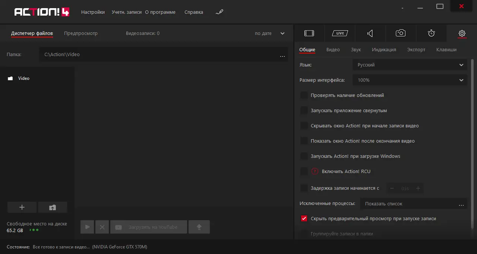The image size is (477, 254).
Task: Click the 03s delay value field
Action: point(405,189)
